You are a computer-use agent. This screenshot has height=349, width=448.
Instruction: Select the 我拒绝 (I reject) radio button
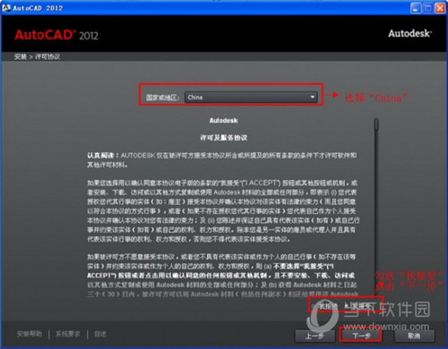click(x=313, y=306)
